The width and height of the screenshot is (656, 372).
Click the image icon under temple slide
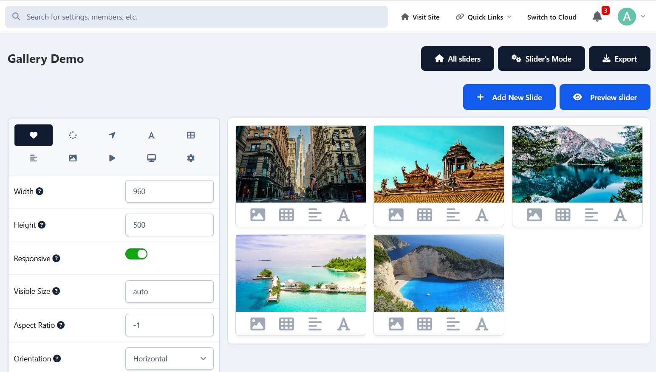(396, 215)
